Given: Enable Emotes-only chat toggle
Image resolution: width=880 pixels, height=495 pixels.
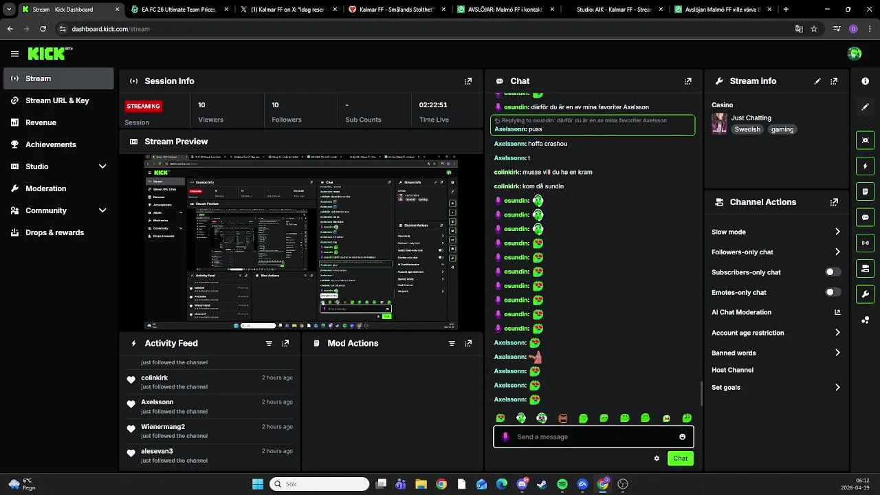Looking at the screenshot, I should tap(833, 292).
